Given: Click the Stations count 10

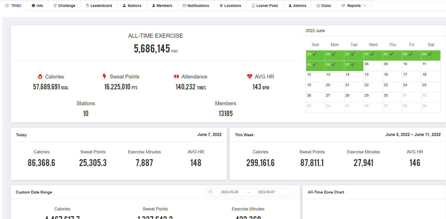Looking at the screenshot, I should click(86, 114).
